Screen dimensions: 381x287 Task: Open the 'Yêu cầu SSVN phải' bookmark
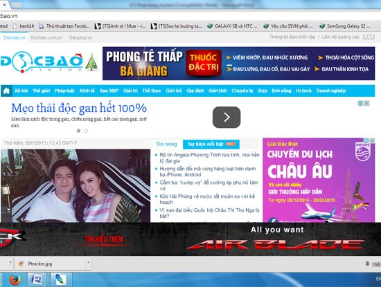coord(288,26)
